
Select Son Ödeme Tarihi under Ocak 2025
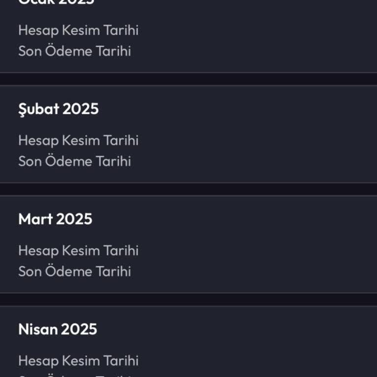coord(75,51)
